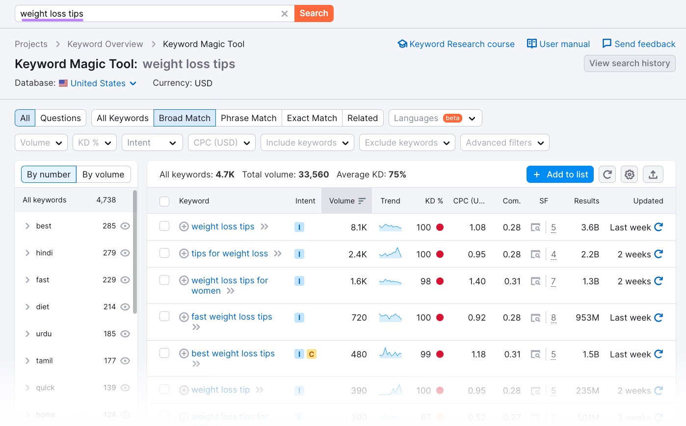Click the row refresh icon for 'best weight loss tips'
This screenshot has height=426, width=686.
coord(660,354)
